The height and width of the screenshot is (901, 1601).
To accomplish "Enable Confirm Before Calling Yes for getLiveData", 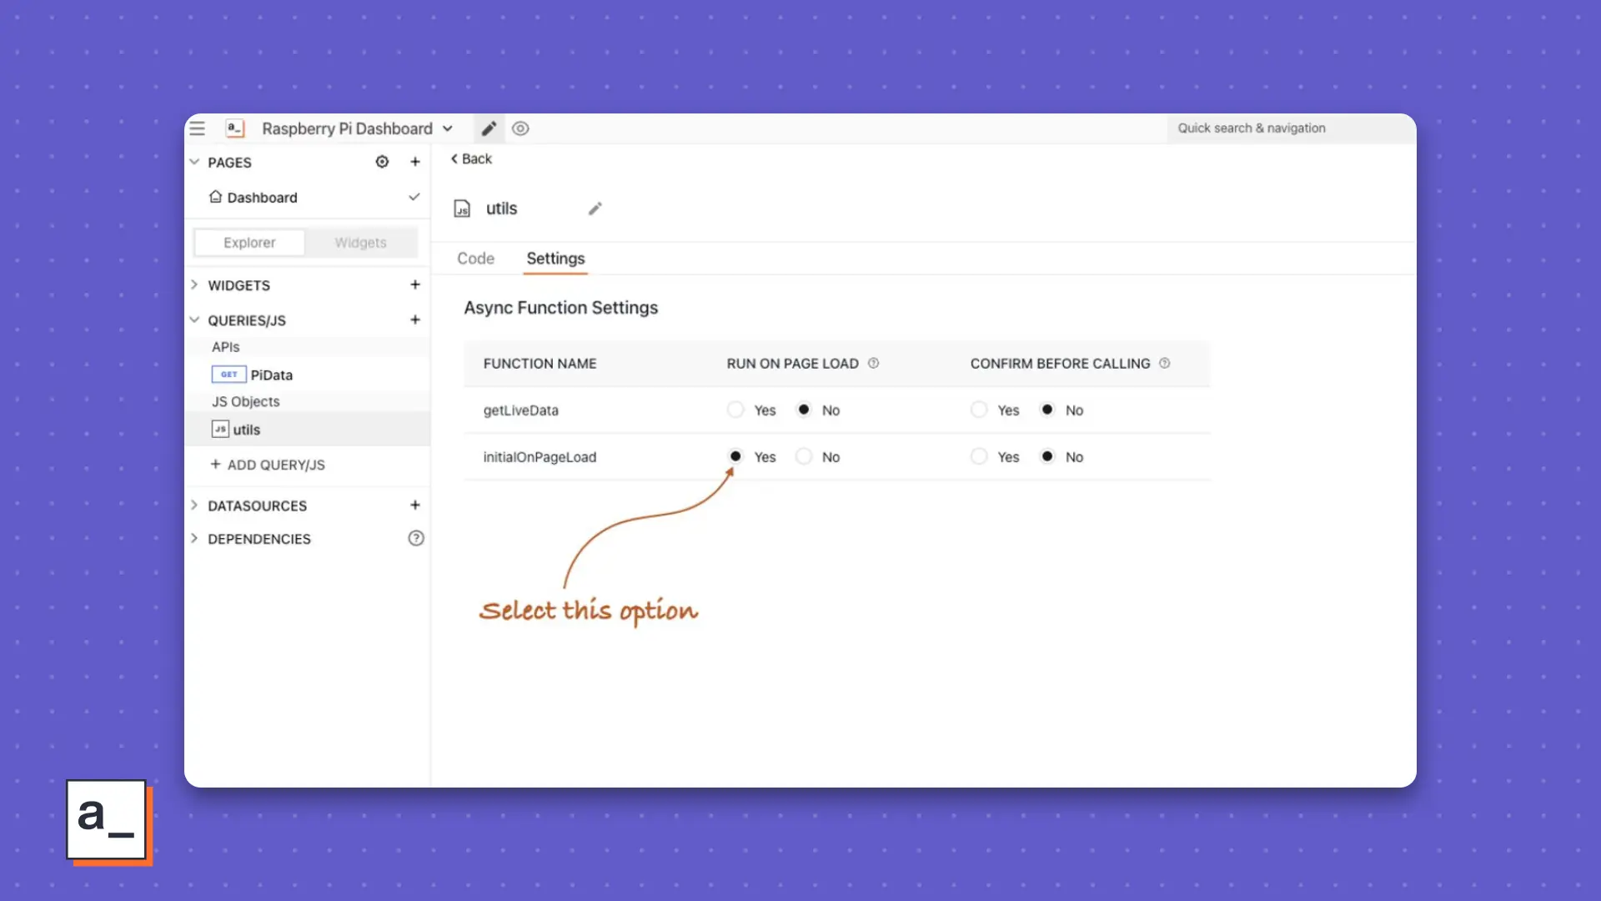I will pos(977,410).
